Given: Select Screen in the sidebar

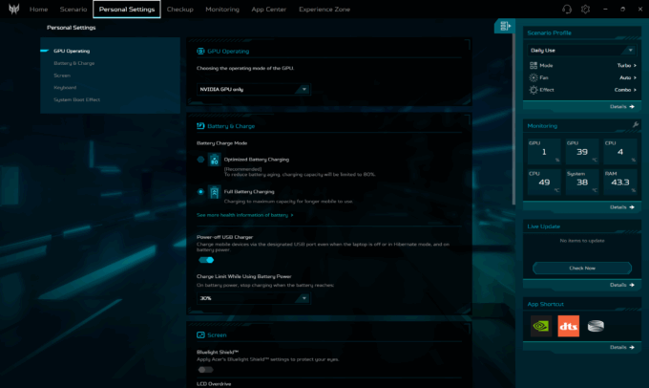Looking at the screenshot, I should pos(62,75).
